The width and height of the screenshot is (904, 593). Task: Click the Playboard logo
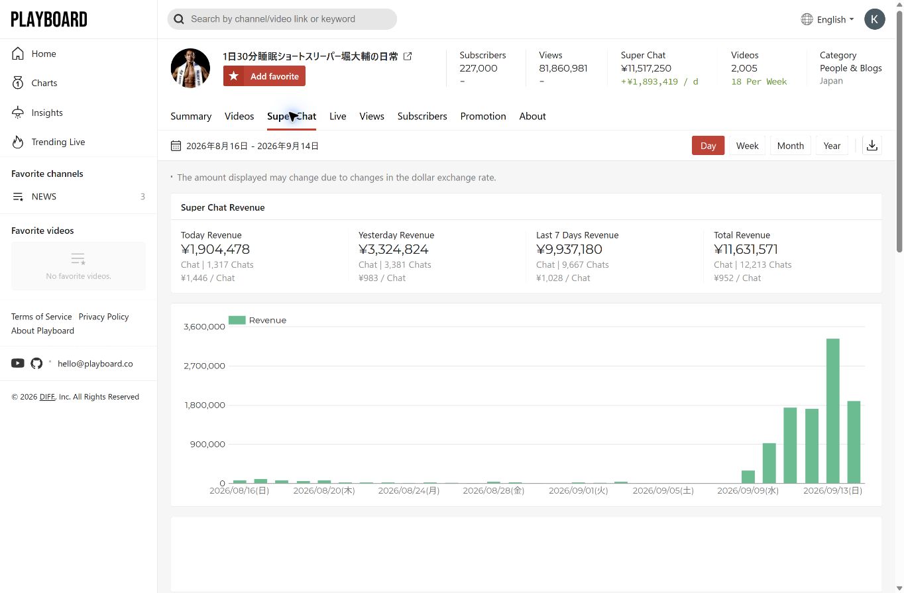point(49,19)
